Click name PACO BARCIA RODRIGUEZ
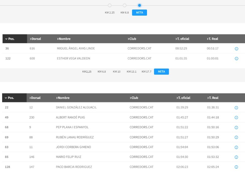The width and height of the screenshot is (245, 176). [x=74, y=167]
